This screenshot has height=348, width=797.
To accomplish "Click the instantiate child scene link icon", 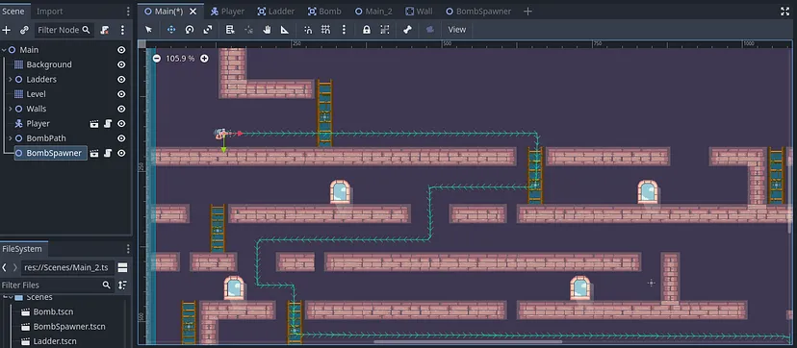I will 24,30.
